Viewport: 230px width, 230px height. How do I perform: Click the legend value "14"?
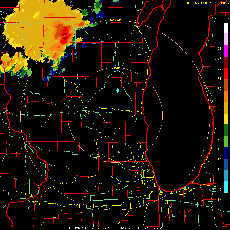[220, 159]
